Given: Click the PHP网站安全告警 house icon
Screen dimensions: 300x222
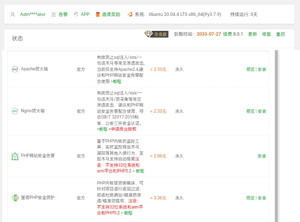Looking at the screenshot, I should [x=14, y=156].
